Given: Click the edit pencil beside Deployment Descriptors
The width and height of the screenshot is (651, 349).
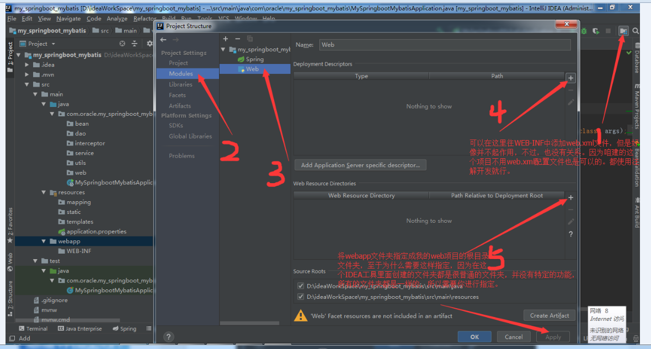Looking at the screenshot, I should tap(571, 102).
